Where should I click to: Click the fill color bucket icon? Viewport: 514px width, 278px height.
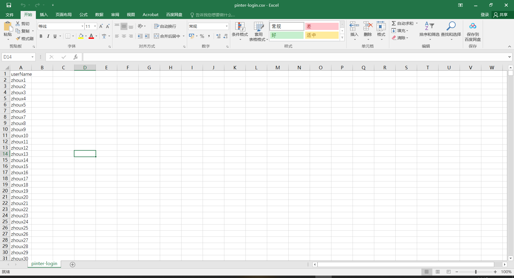pyautogui.click(x=81, y=36)
